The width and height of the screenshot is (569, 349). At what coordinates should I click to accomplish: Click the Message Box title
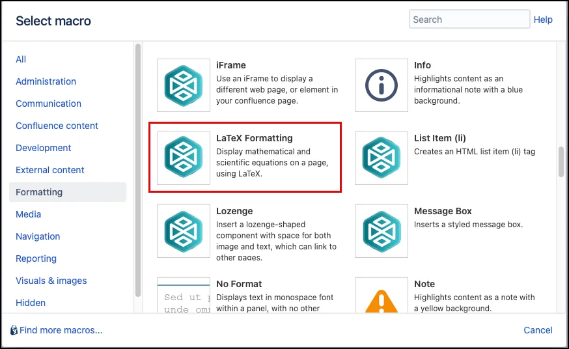click(443, 211)
